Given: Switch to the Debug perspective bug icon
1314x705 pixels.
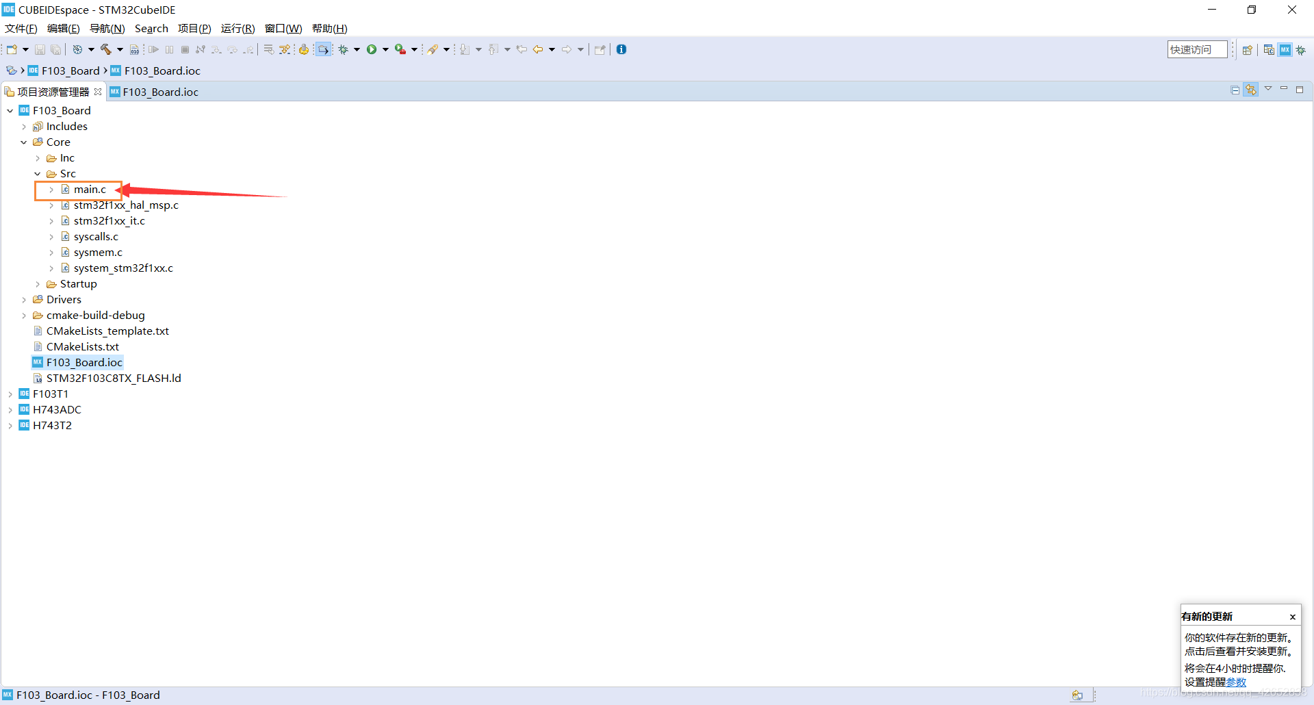Looking at the screenshot, I should (x=1301, y=50).
